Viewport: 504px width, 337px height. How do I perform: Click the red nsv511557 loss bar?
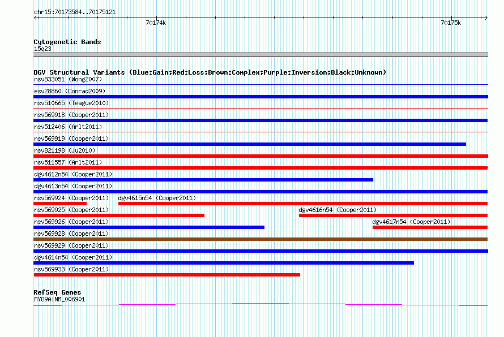(260, 168)
